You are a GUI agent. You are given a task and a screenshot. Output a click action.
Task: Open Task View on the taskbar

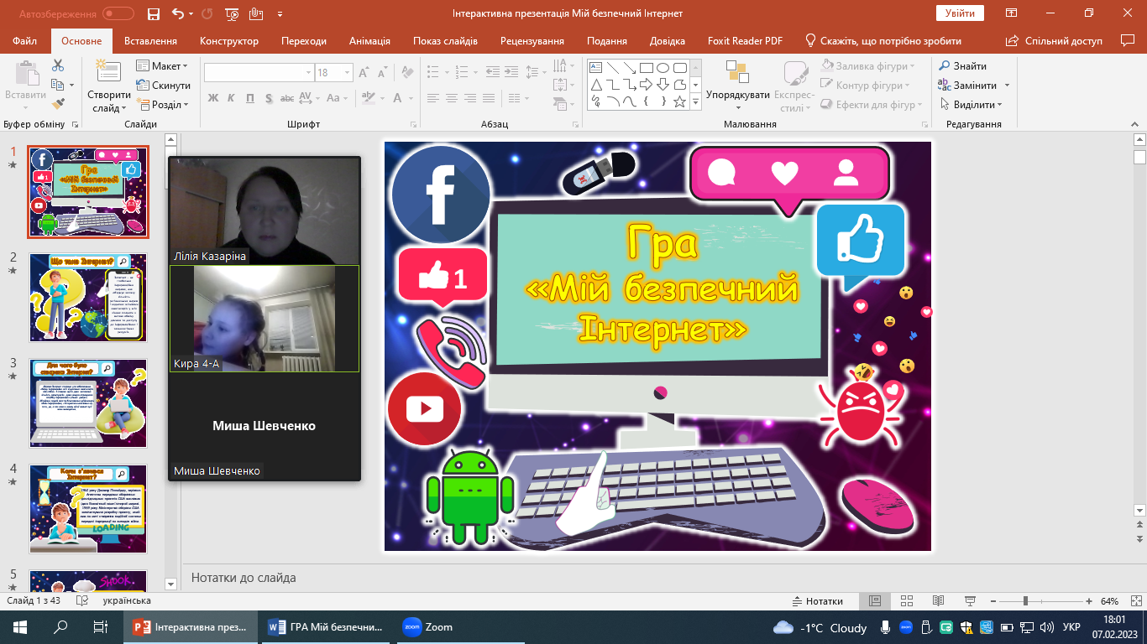[x=101, y=626]
